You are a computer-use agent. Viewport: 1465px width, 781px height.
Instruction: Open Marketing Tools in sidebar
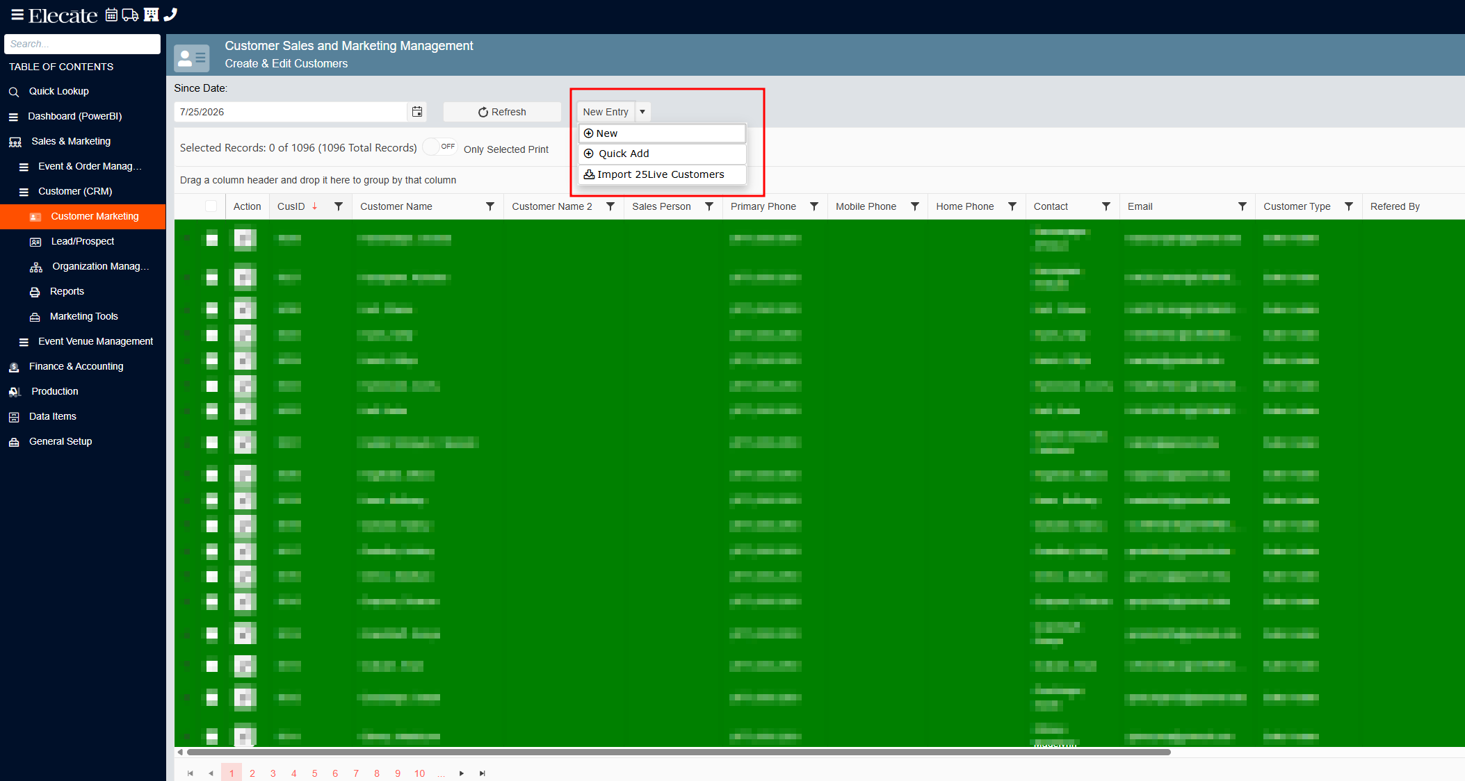[x=83, y=316]
